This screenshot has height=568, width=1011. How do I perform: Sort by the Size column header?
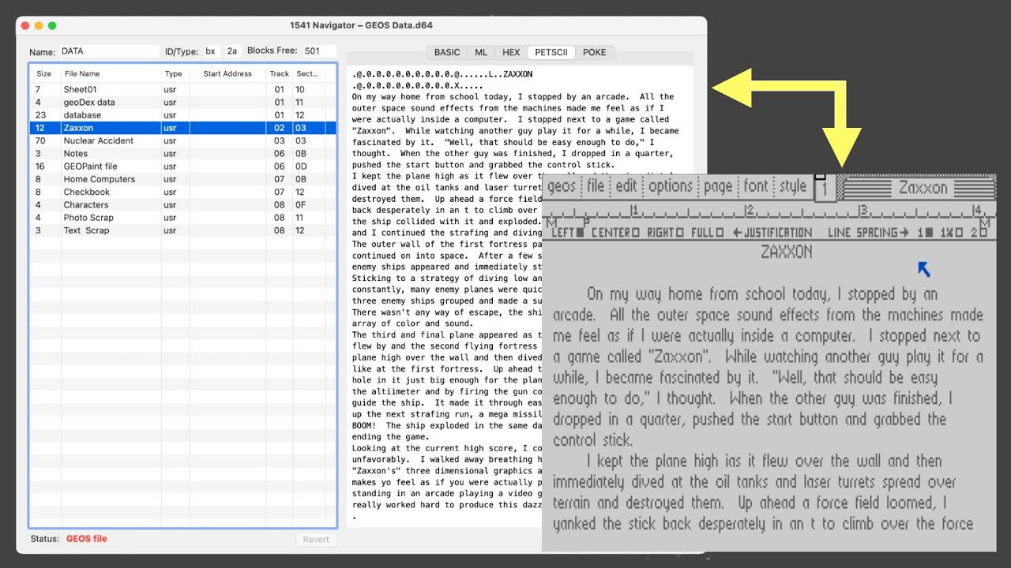point(44,73)
